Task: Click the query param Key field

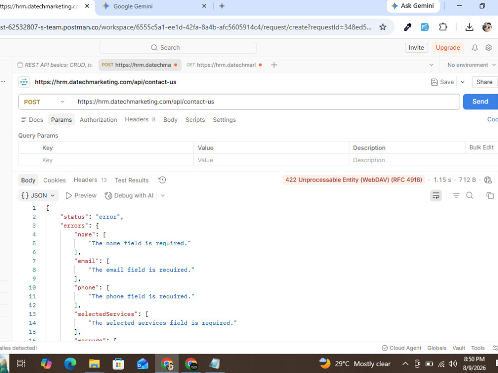Action: (116, 160)
